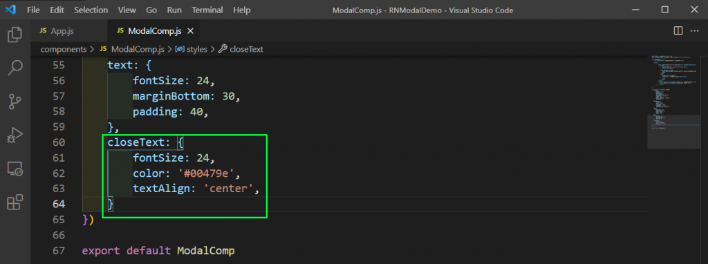Maximize the VS Code window

(664, 10)
